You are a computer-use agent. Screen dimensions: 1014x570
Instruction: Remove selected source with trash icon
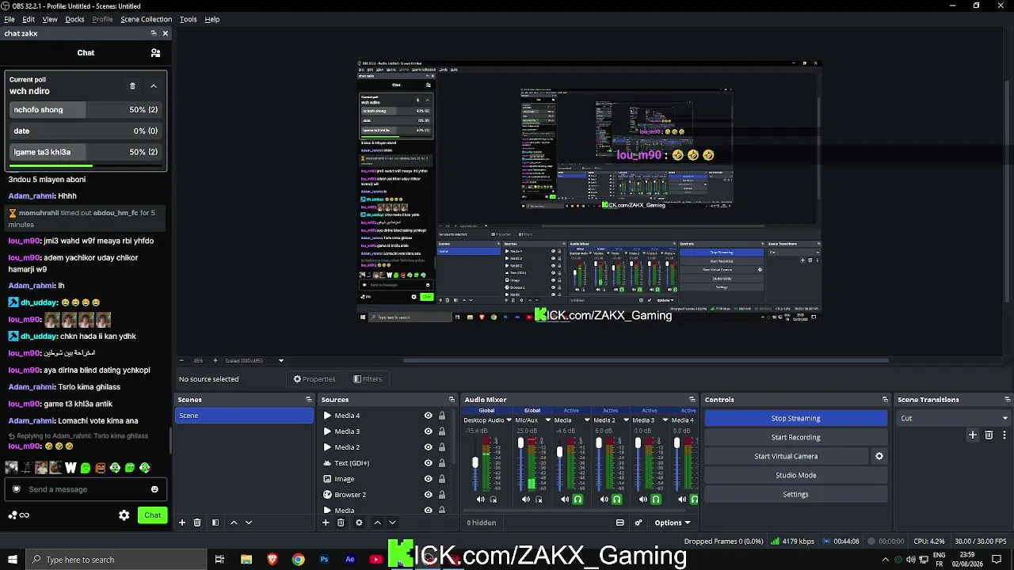click(x=341, y=522)
